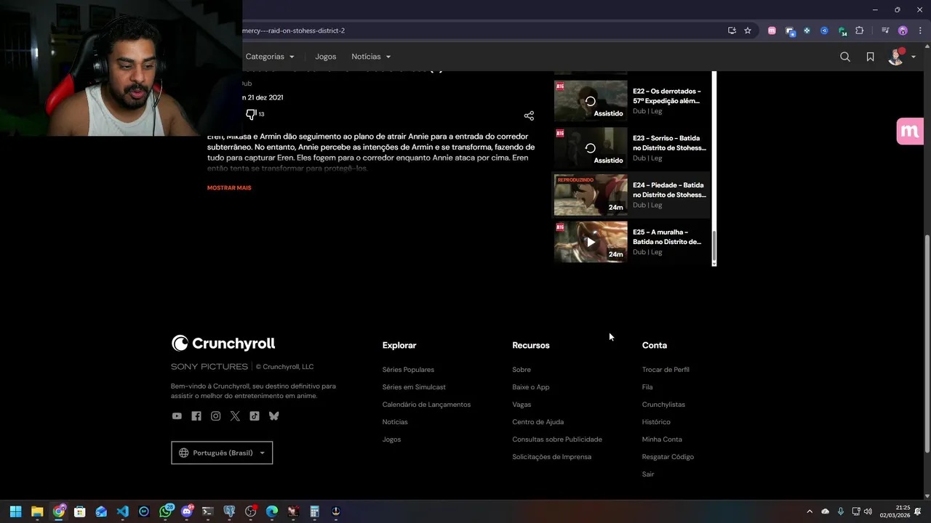Click install app icon in address bar
Image resolution: width=931 pixels, height=523 pixels.
point(732,31)
